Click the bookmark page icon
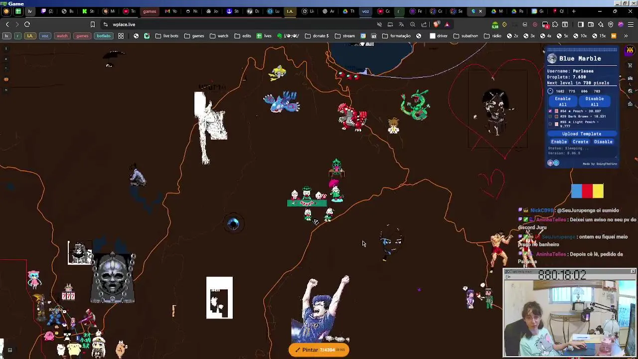The width and height of the screenshot is (638, 359). (92, 24)
